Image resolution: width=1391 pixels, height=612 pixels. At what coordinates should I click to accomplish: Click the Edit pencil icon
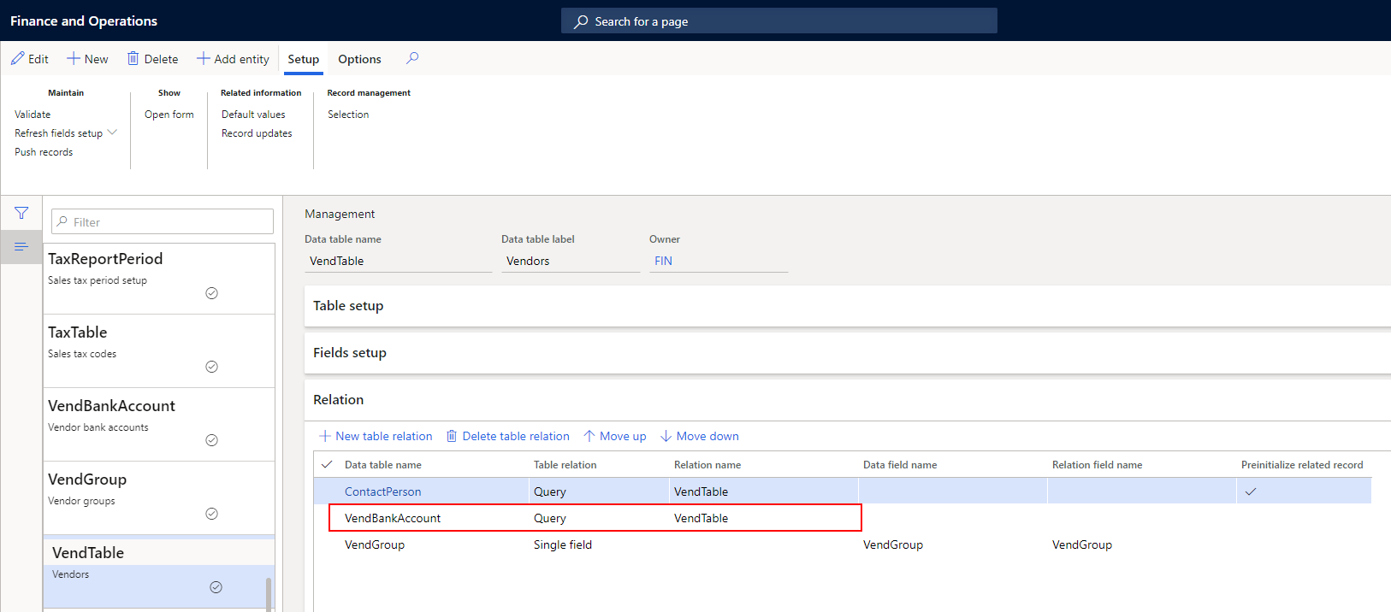tap(18, 59)
